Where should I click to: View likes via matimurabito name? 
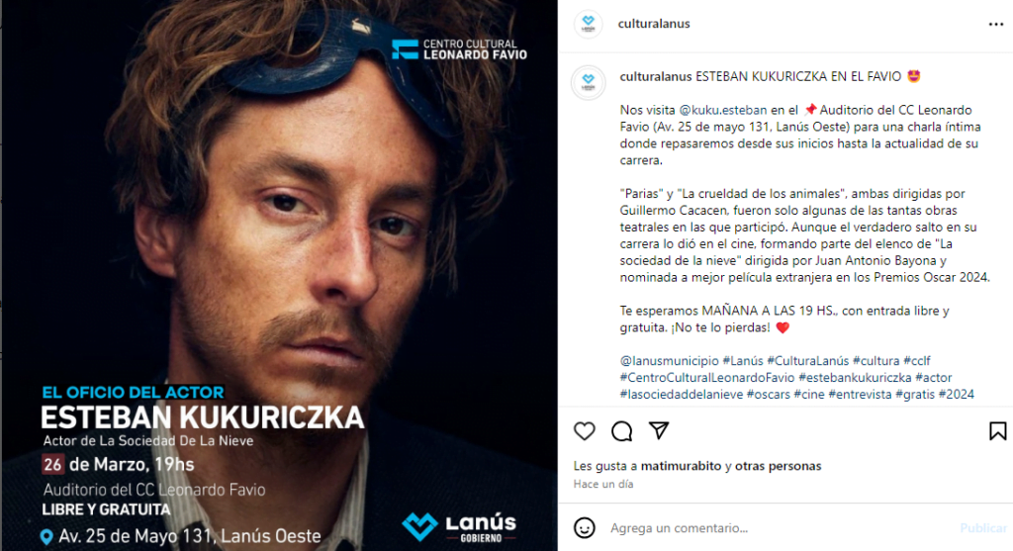pyautogui.click(x=681, y=466)
